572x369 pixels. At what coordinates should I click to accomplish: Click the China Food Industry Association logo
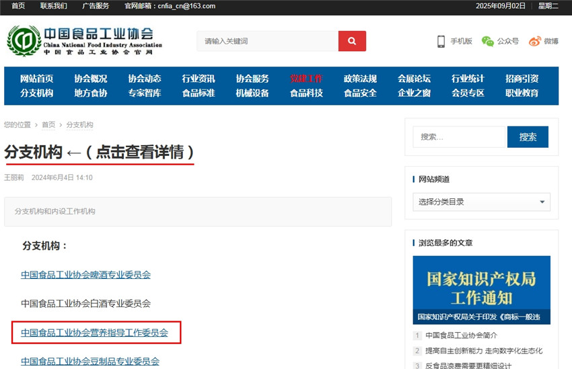[85, 41]
